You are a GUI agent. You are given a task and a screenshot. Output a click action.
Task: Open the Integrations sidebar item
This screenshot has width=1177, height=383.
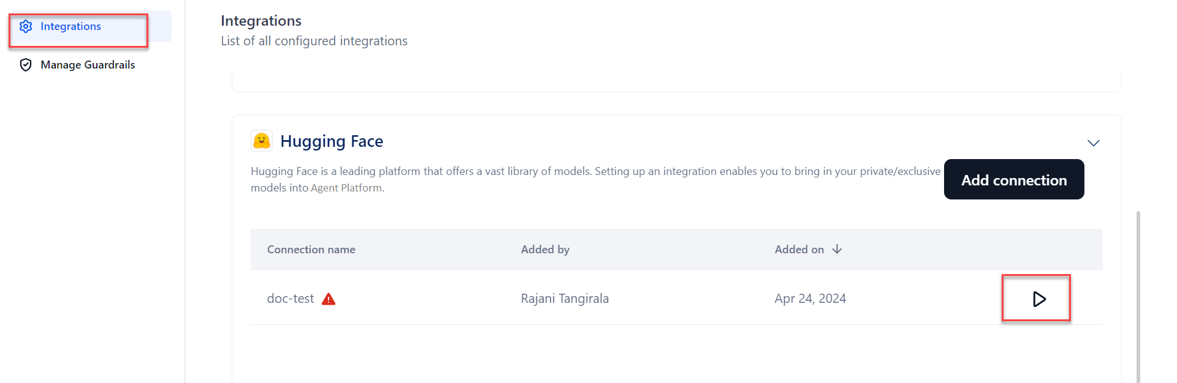point(70,26)
